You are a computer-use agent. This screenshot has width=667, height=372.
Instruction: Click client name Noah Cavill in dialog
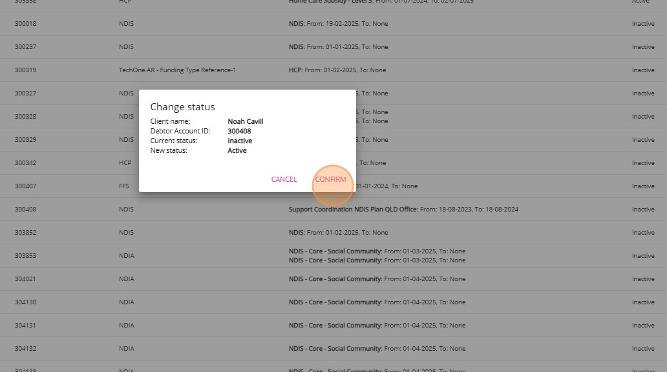246,121
